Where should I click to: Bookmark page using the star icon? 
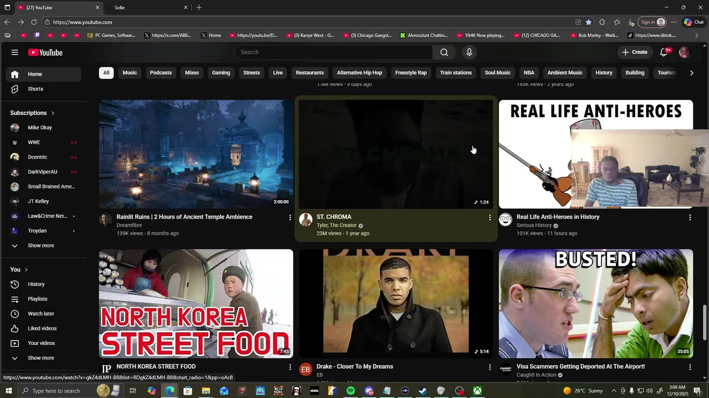[588, 22]
